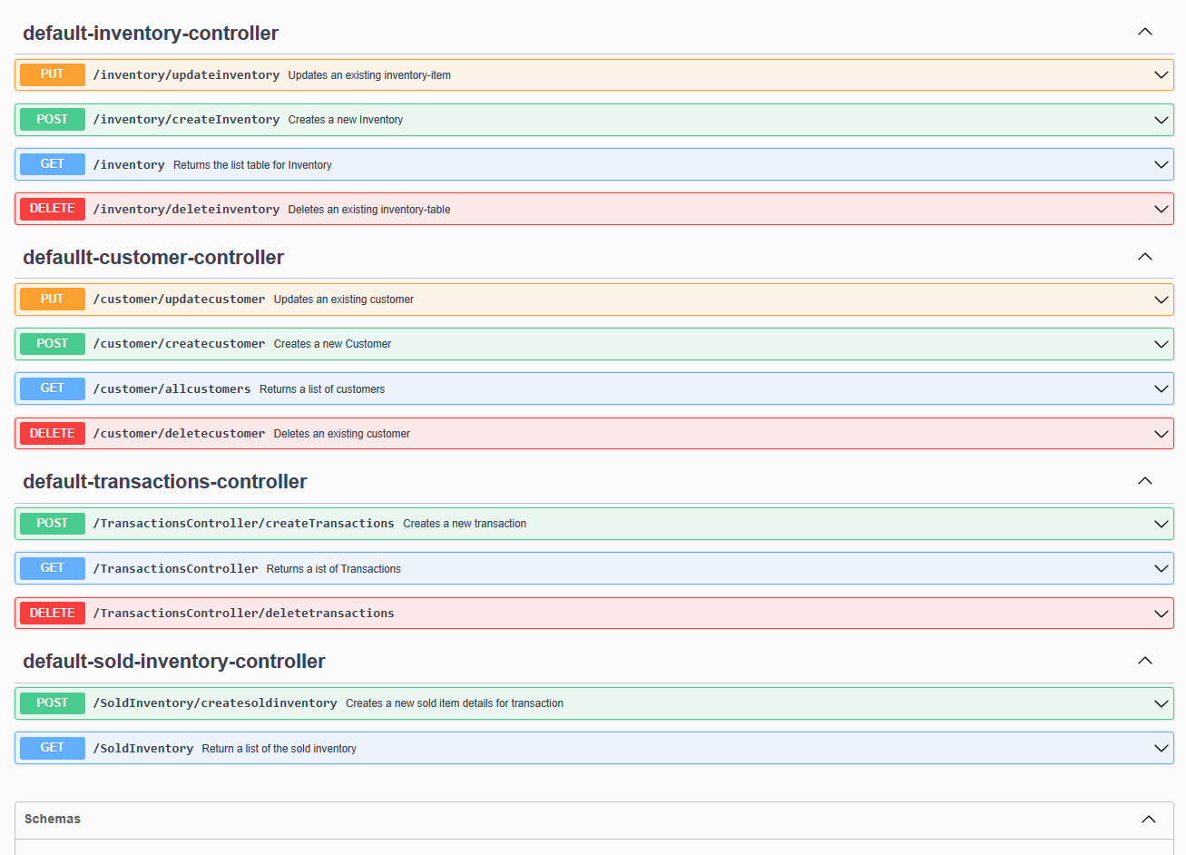Select the POST badge on /TransactionsController/createTransactions
Viewport: 1186px width, 855px height.
52,523
